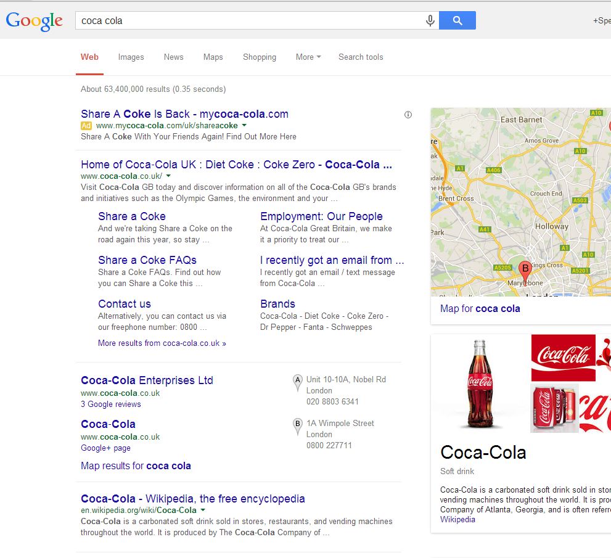Viewport: 611px width, 558px height.
Task: Switch to the Shopping tab
Action: coord(260,57)
